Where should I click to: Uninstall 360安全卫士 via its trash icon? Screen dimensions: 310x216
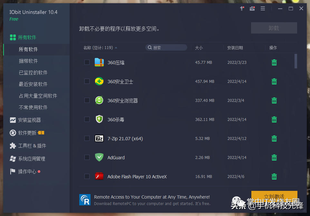click(x=274, y=82)
